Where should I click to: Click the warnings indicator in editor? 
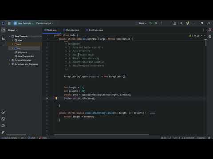pyautogui.click(x=191, y=36)
